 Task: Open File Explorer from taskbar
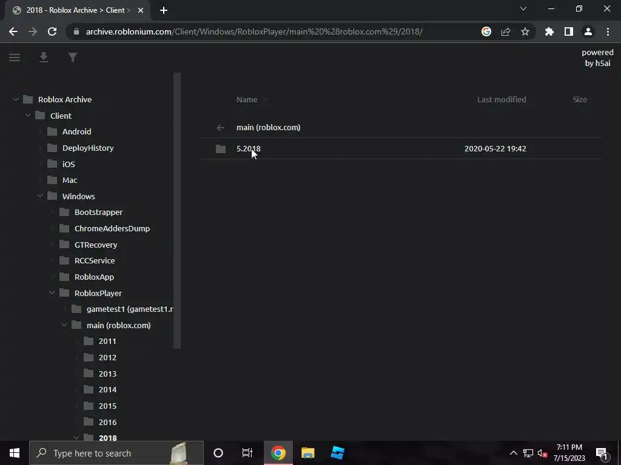click(x=307, y=453)
